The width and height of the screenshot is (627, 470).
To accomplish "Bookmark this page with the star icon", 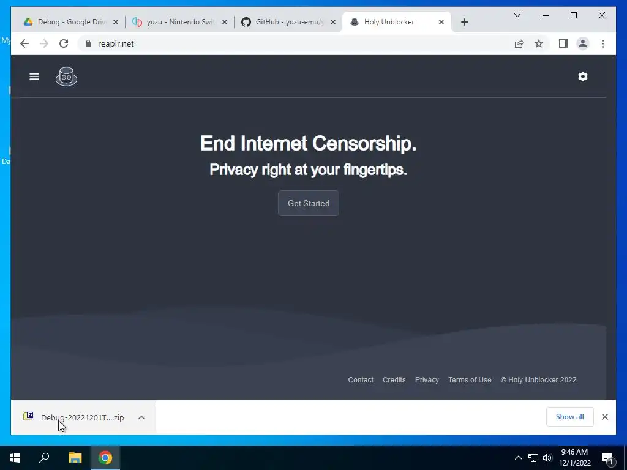I will click(539, 43).
